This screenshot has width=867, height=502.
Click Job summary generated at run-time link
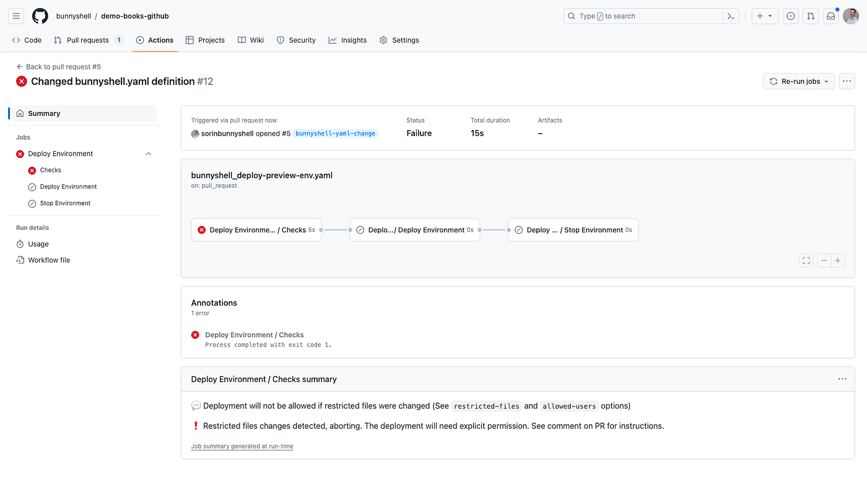[x=242, y=446]
